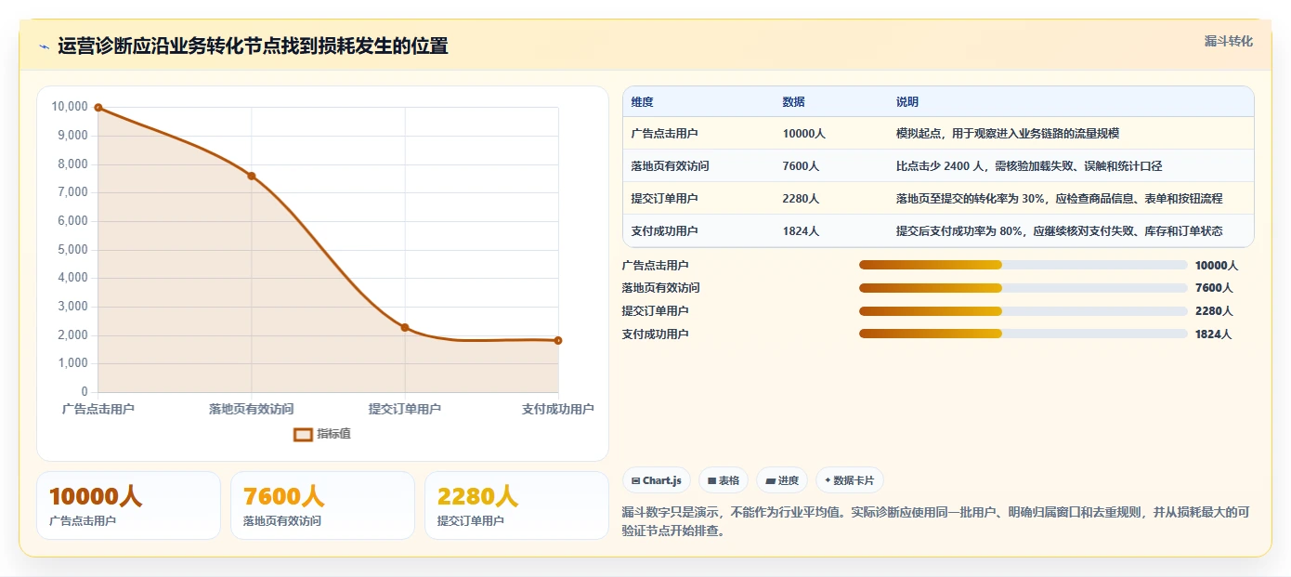The image size is (1291, 577).
Task: Click the description mentioning 支付成功率为 80%
Action: (1059, 231)
